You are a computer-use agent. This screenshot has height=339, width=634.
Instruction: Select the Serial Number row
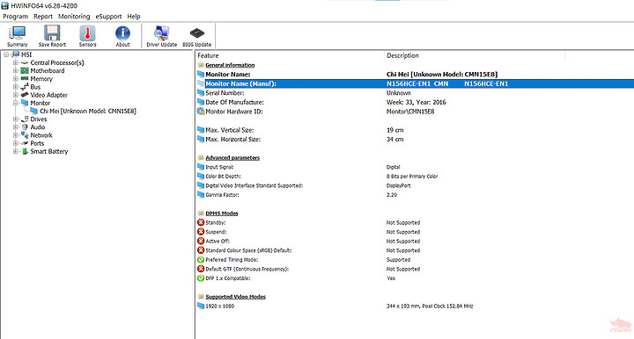coord(415,93)
